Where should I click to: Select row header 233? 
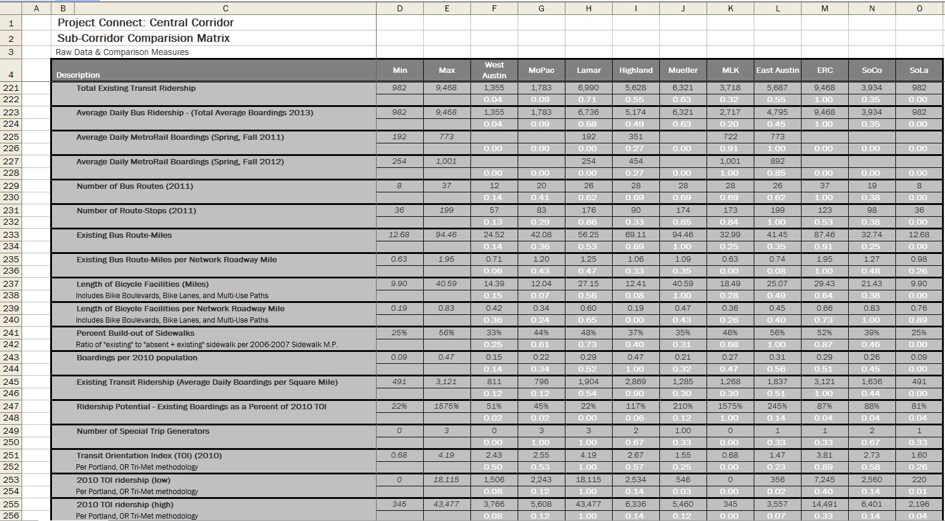(11, 235)
